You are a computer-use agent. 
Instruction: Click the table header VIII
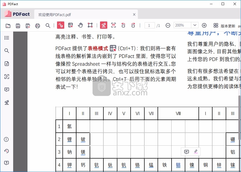pyautogui.click(x=178, y=114)
